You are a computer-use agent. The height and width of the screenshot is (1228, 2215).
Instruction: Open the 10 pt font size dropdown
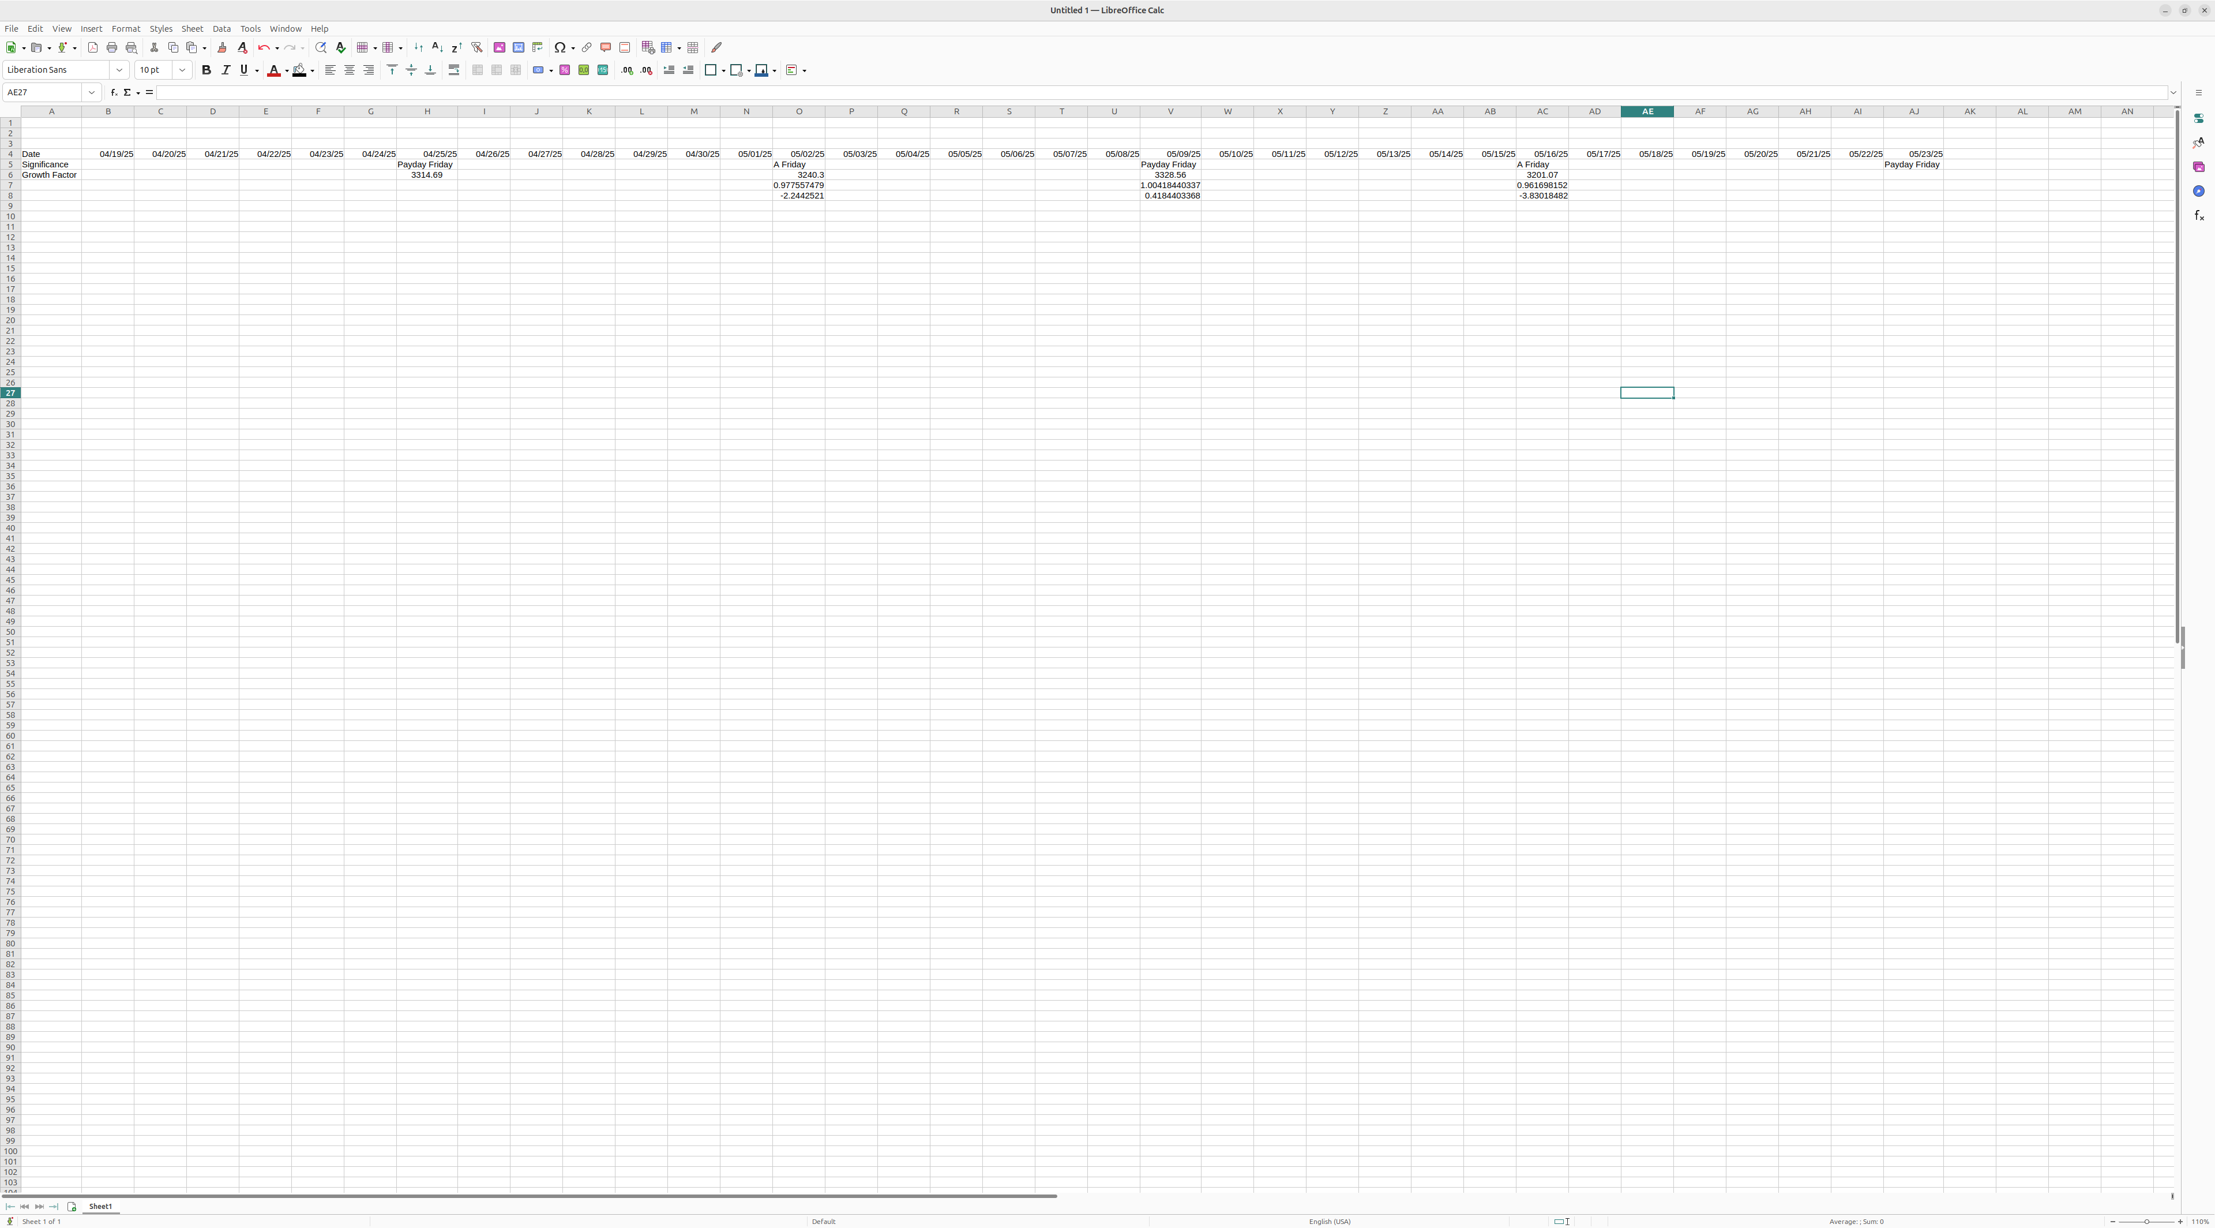pyautogui.click(x=182, y=70)
